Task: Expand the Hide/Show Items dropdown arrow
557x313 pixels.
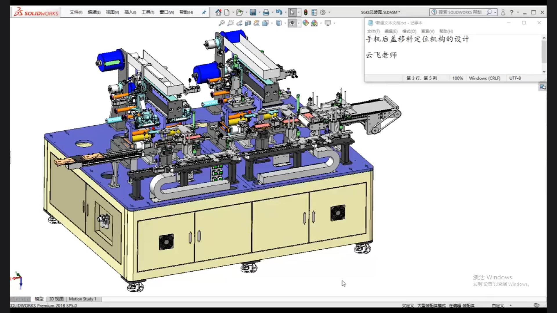Action: pyautogui.click(x=299, y=23)
